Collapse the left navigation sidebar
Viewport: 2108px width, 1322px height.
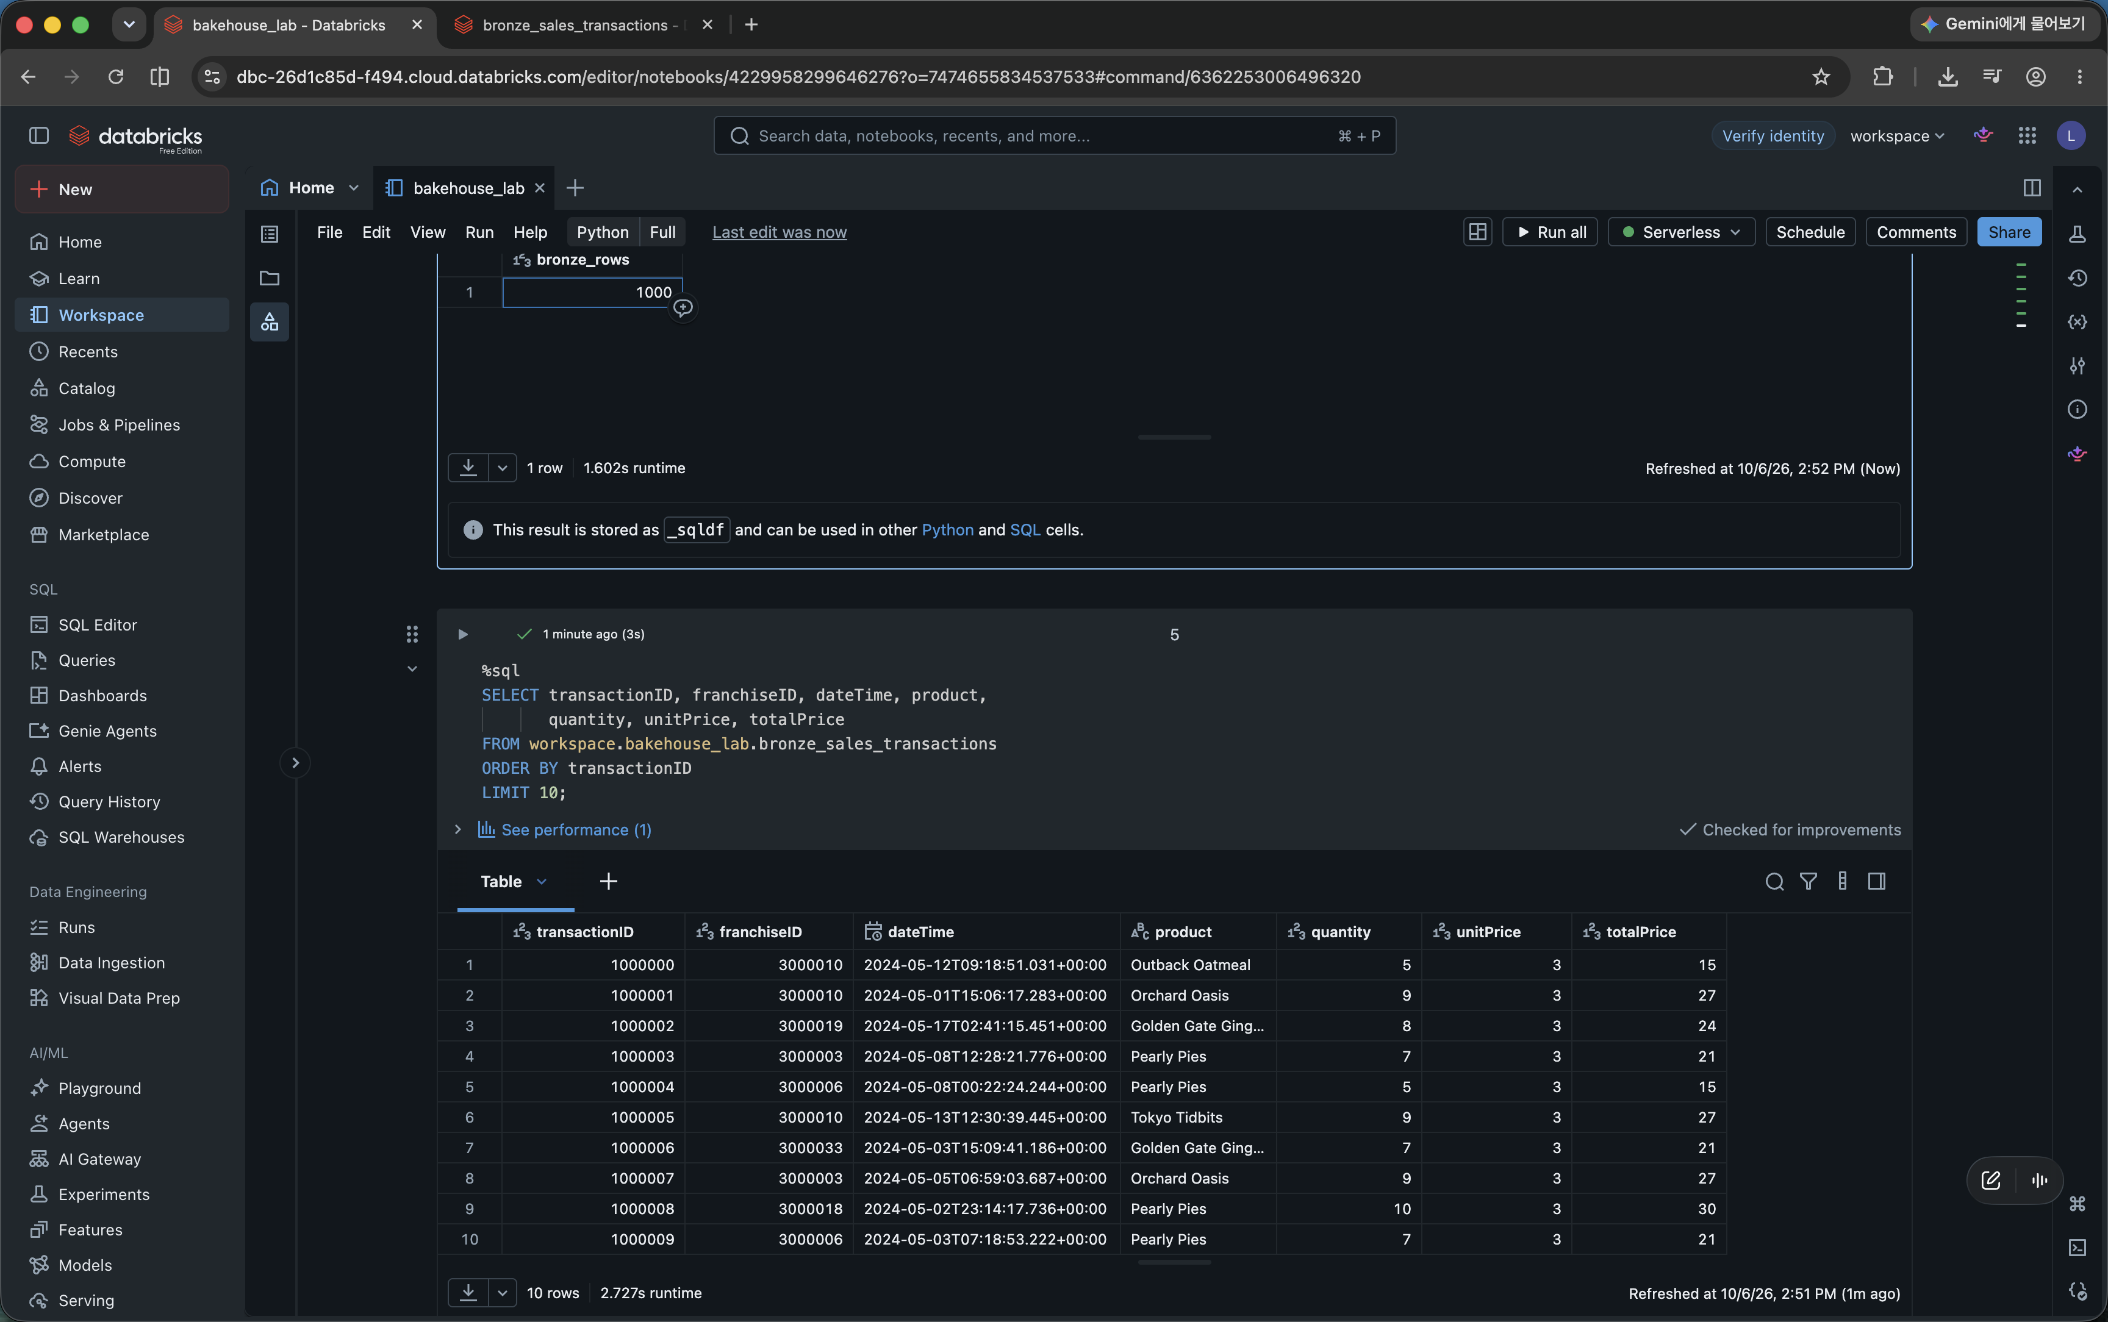point(38,135)
